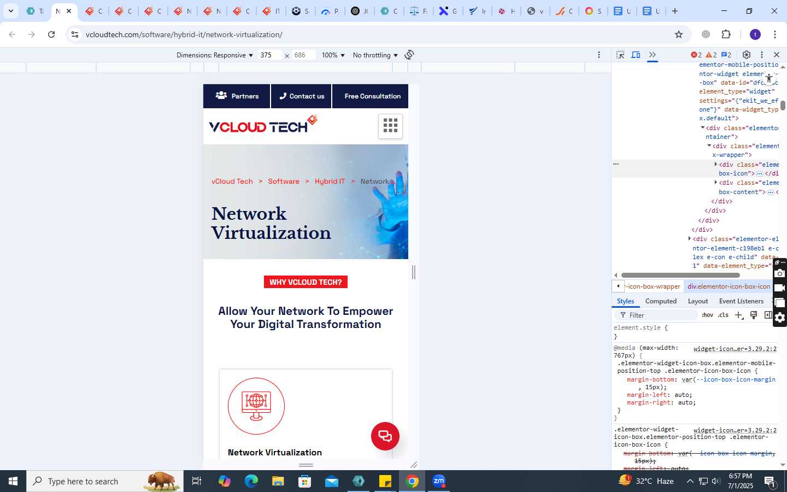Image resolution: width=787 pixels, height=492 pixels.
Task: Click the Hybrid IT breadcrumb link
Action: coord(330,181)
